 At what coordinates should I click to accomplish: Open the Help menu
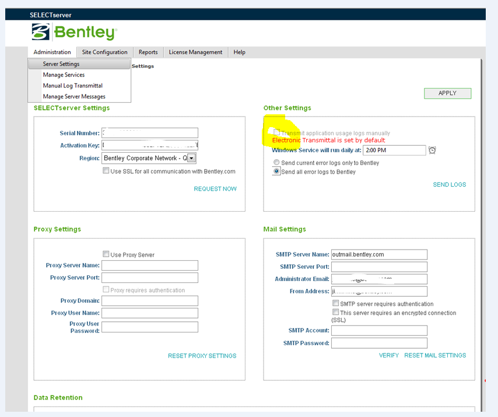[240, 52]
